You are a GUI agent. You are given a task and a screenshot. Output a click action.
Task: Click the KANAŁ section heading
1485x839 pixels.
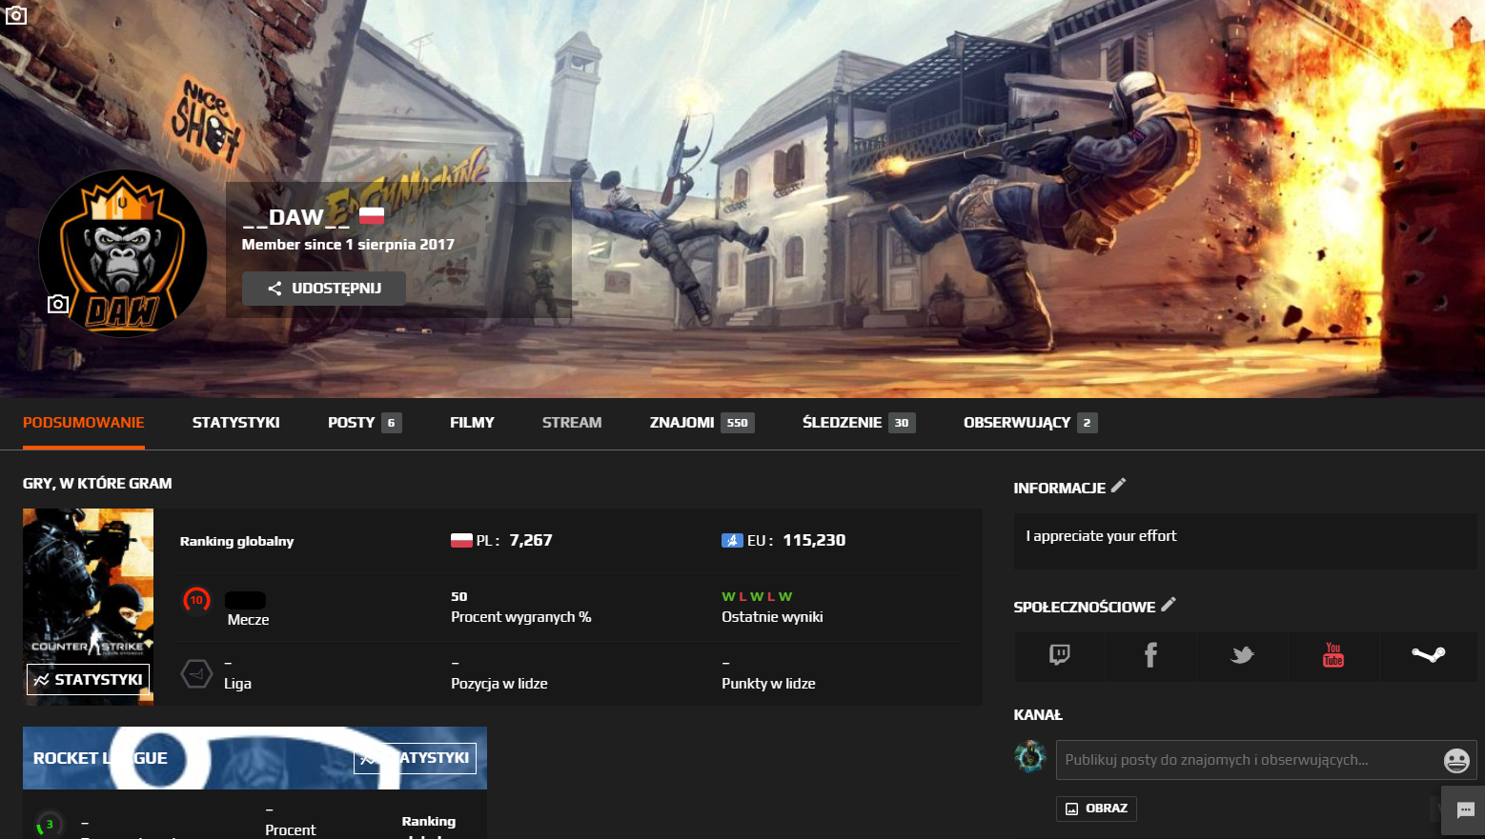point(1038,715)
